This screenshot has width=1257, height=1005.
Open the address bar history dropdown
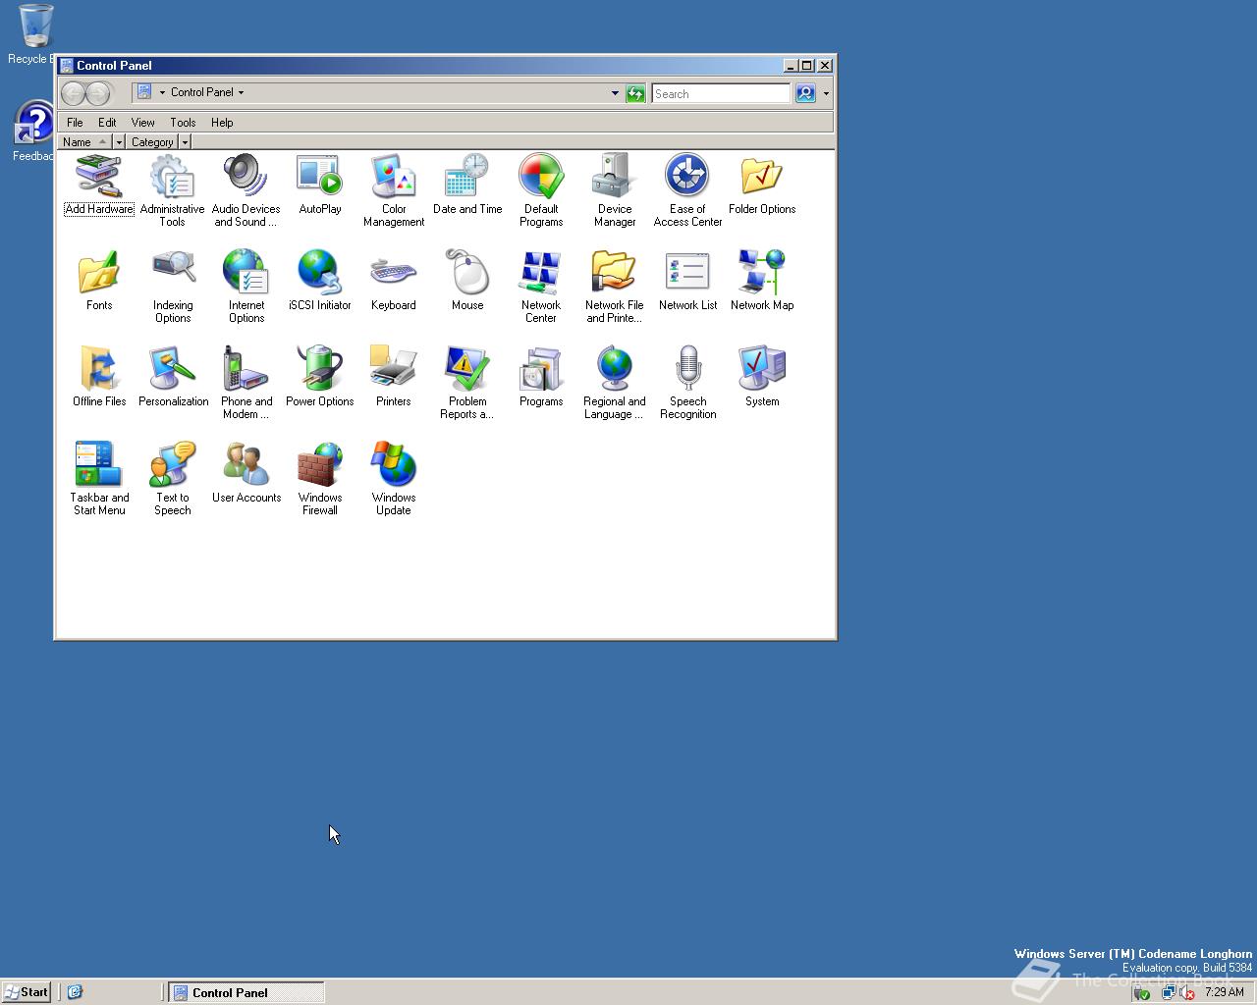tap(615, 94)
